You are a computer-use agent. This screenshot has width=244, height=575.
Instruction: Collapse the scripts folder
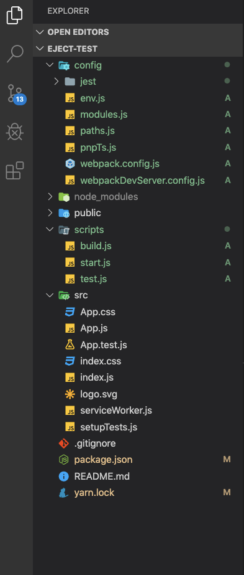(50, 229)
